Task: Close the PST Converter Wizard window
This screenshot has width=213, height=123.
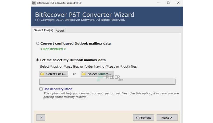Action: pyautogui.click(x=178, y=3)
